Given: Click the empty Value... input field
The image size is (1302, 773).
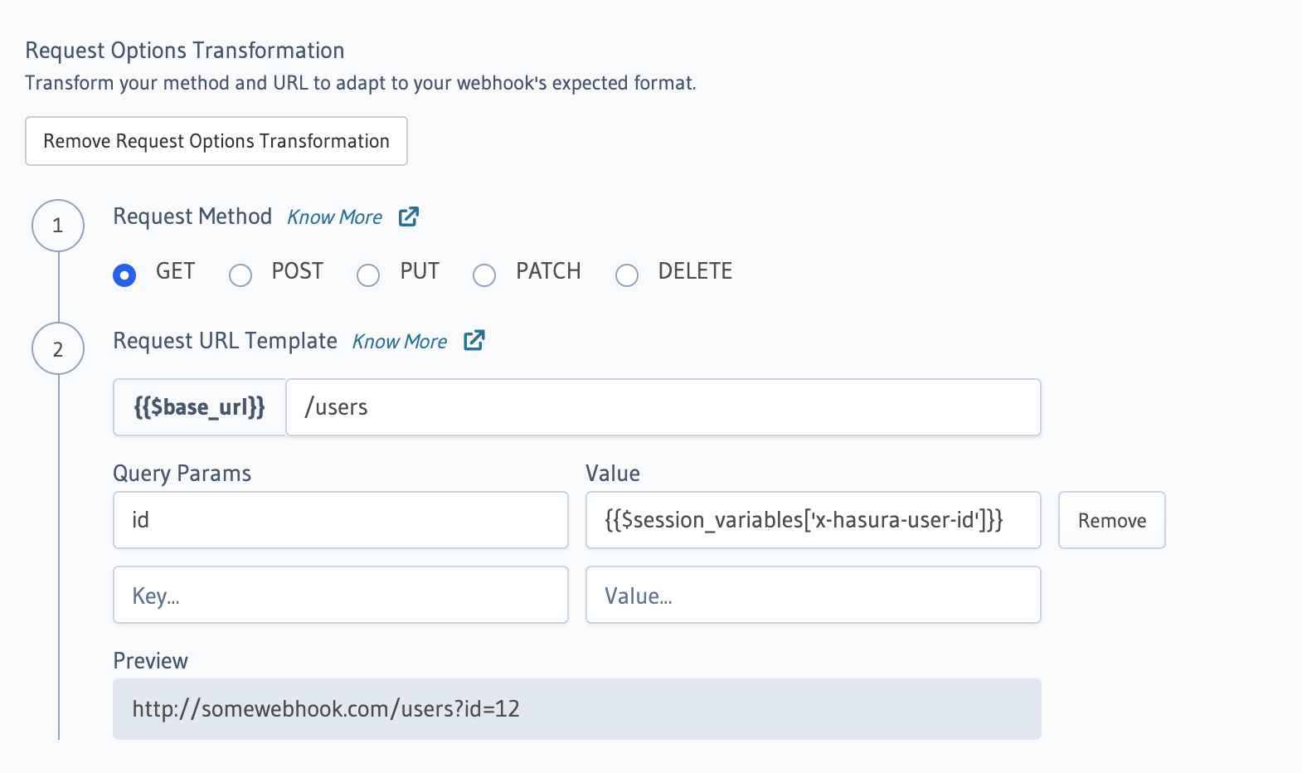Looking at the screenshot, I should (x=813, y=595).
